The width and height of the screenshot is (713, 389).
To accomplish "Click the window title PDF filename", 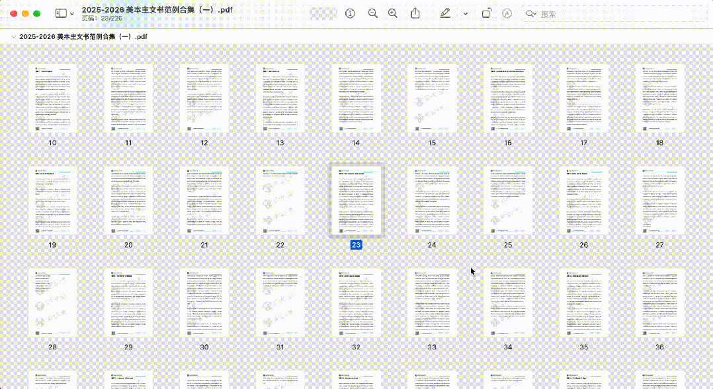I will [157, 9].
